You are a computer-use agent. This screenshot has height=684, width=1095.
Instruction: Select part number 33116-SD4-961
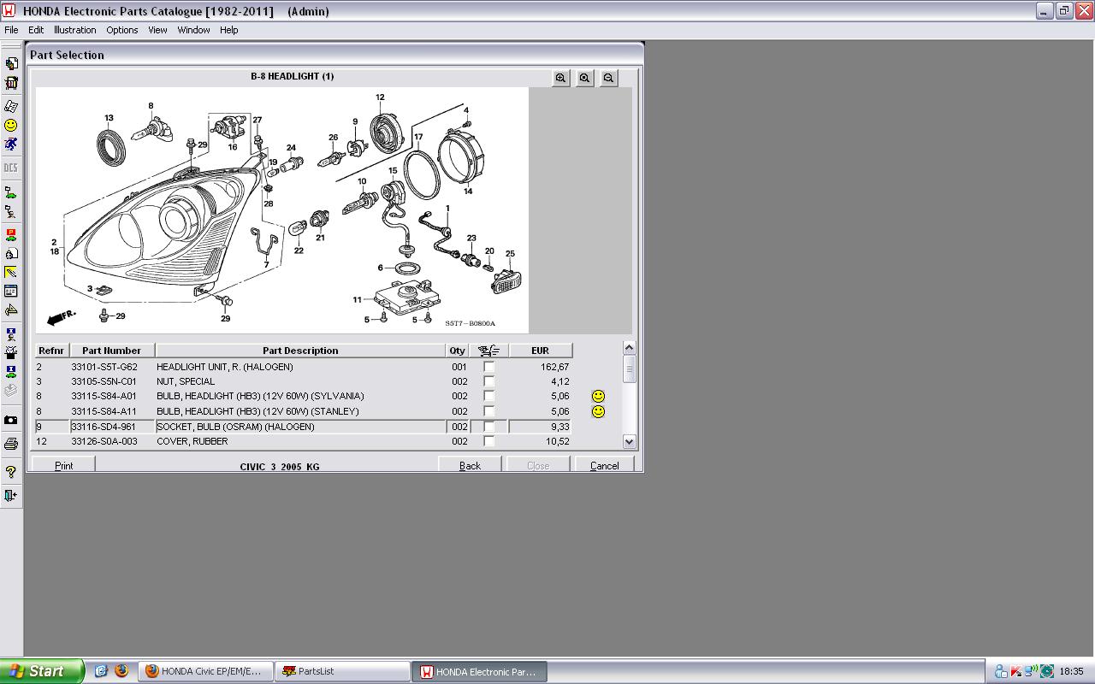pos(104,427)
